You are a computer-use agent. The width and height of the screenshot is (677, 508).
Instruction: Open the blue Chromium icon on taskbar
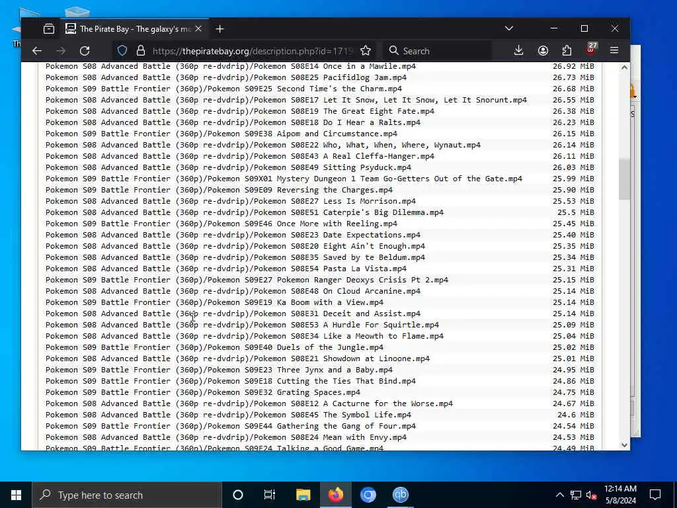(368, 495)
